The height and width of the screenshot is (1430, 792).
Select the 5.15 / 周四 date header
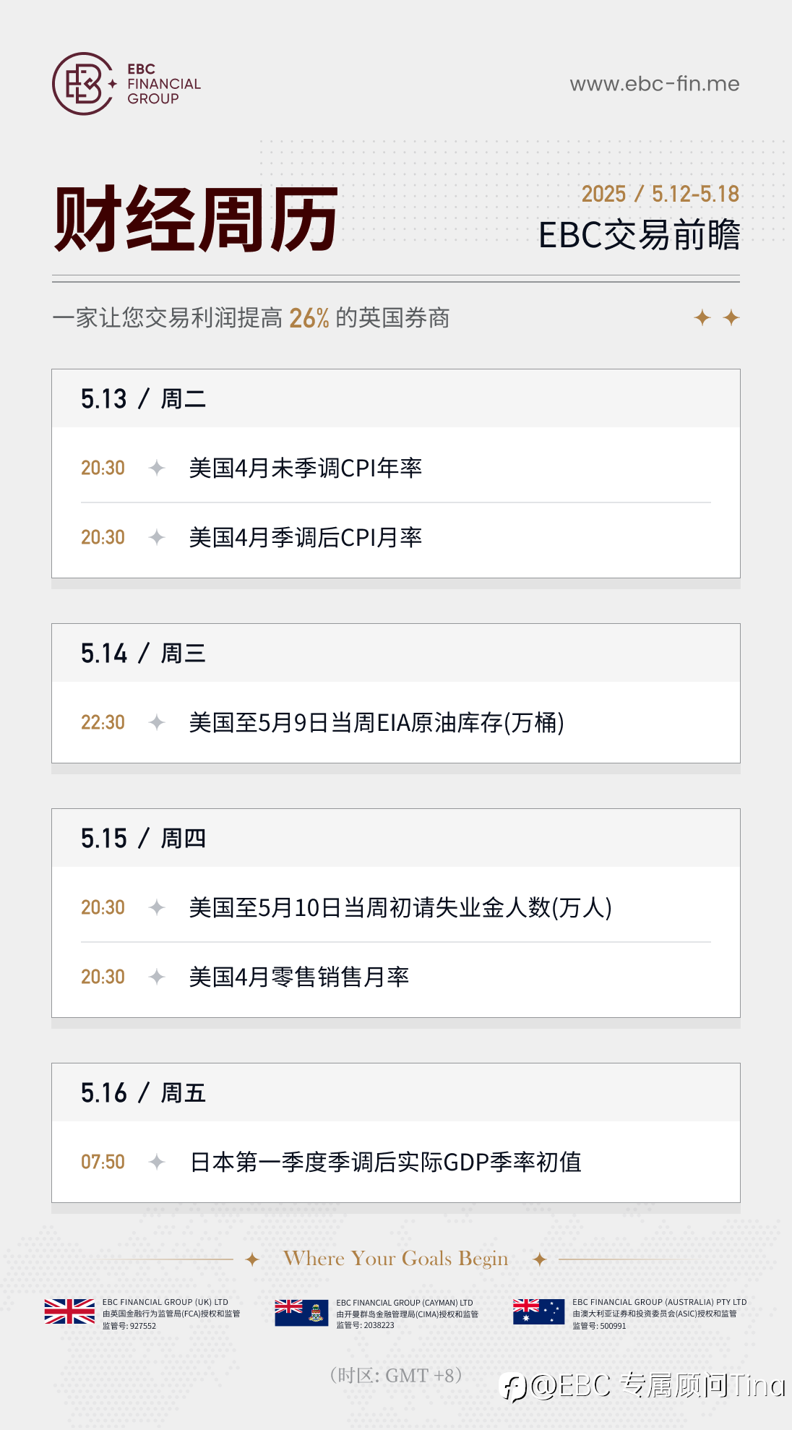(396, 838)
